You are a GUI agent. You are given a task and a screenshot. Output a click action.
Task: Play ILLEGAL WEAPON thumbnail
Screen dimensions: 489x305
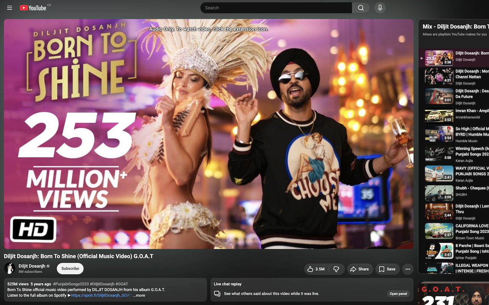pos(439,268)
